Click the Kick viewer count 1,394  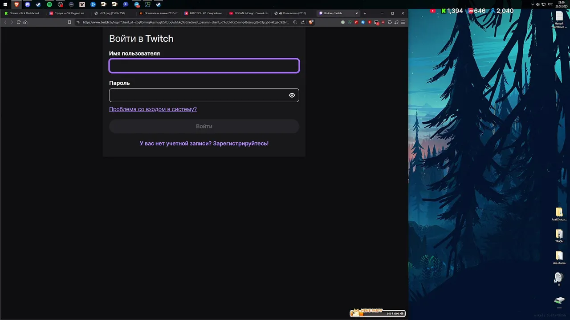(x=455, y=11)
